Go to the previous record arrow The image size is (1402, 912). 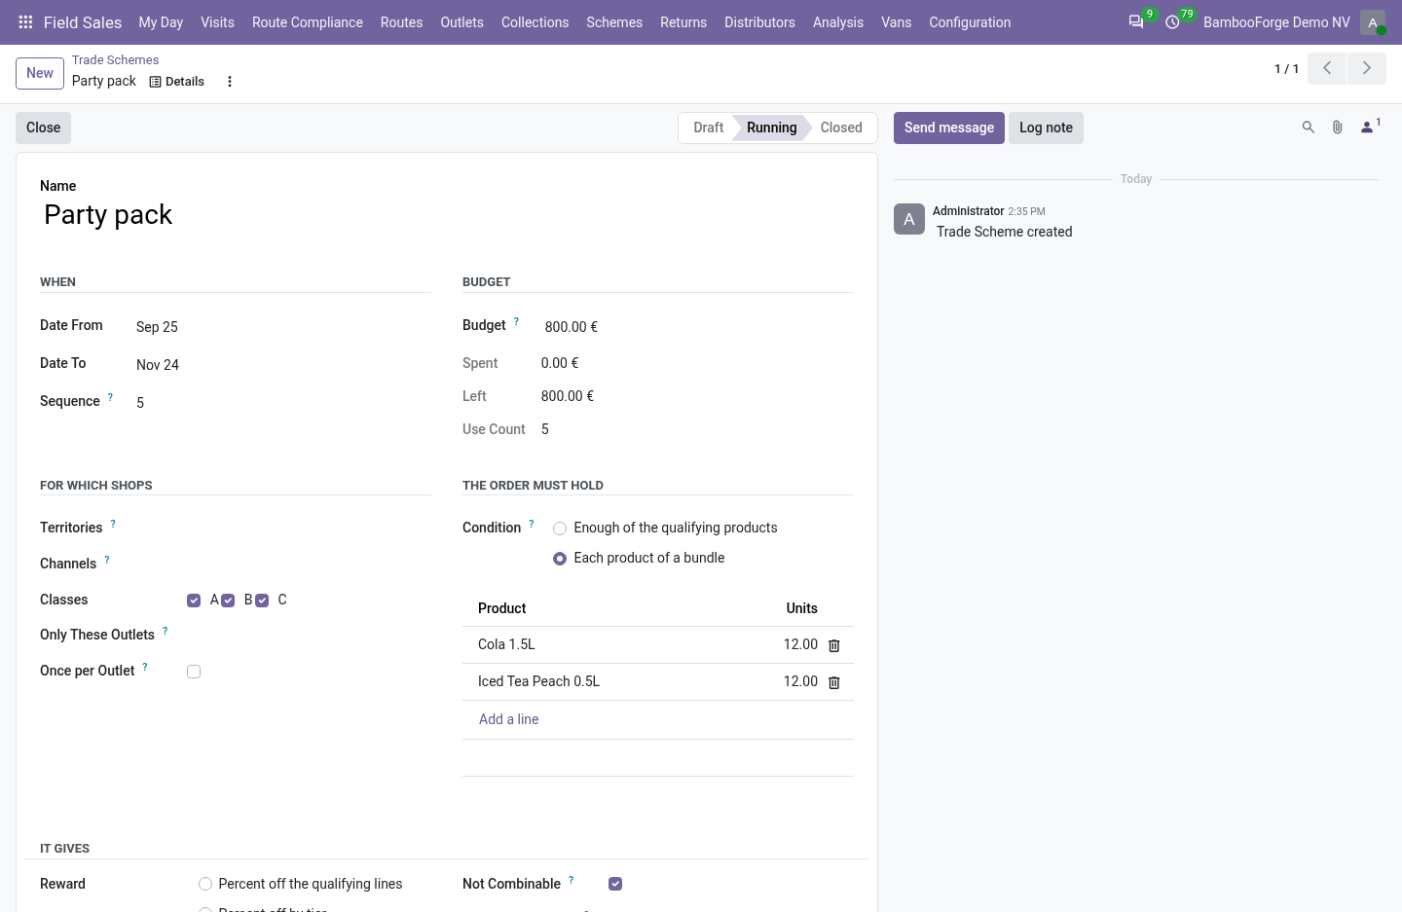coord(1327,68)
